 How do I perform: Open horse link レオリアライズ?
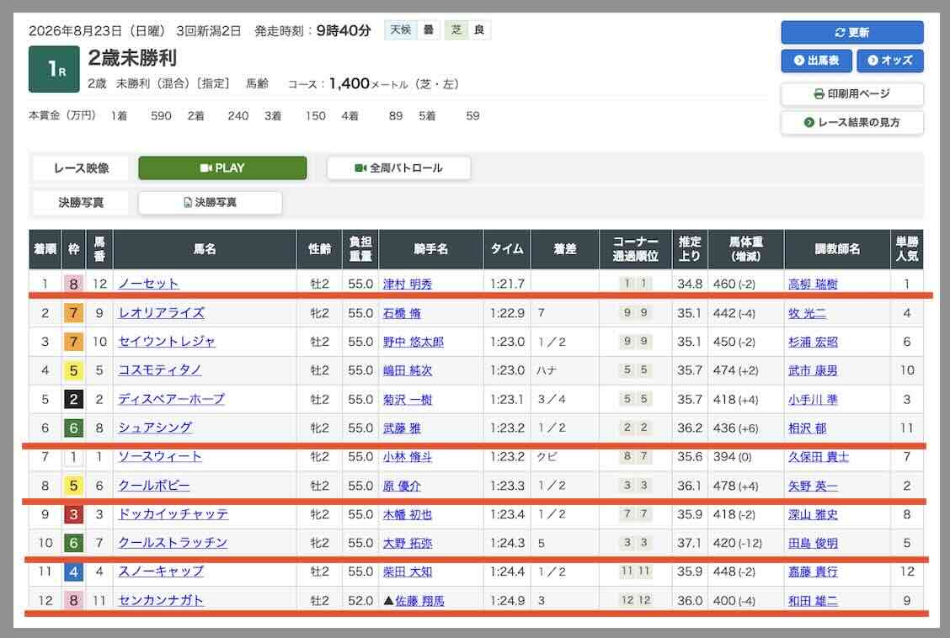pos(161,313)
